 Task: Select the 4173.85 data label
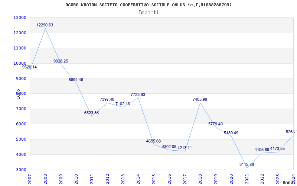(277, 148)
